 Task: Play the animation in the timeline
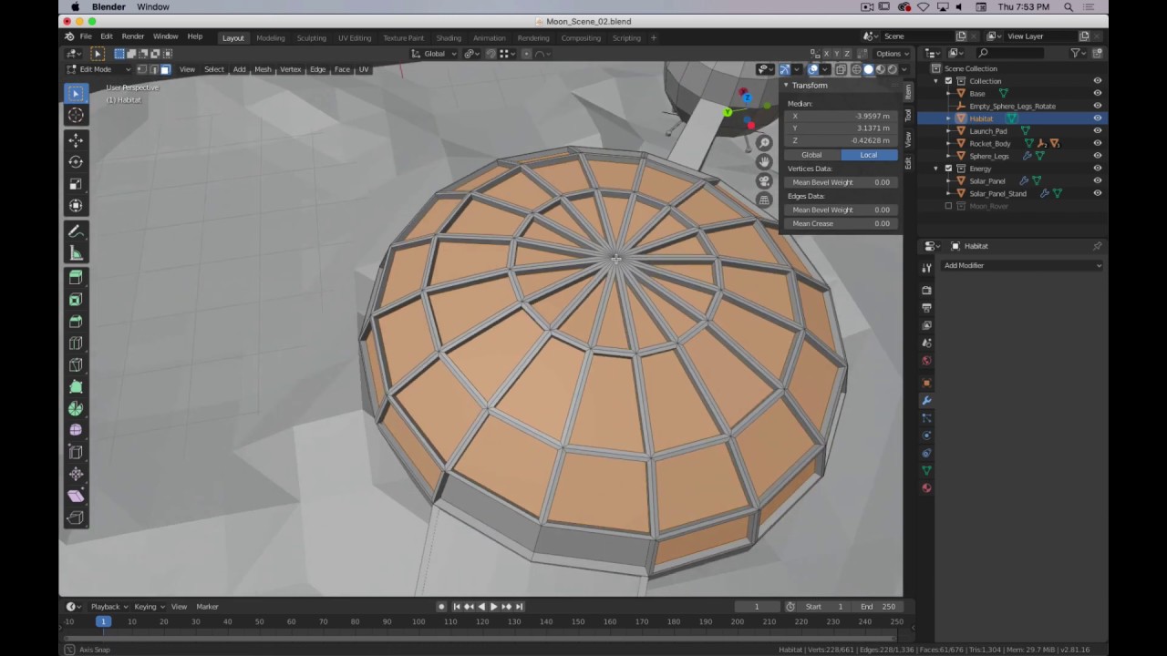click(x=493, y=607)
